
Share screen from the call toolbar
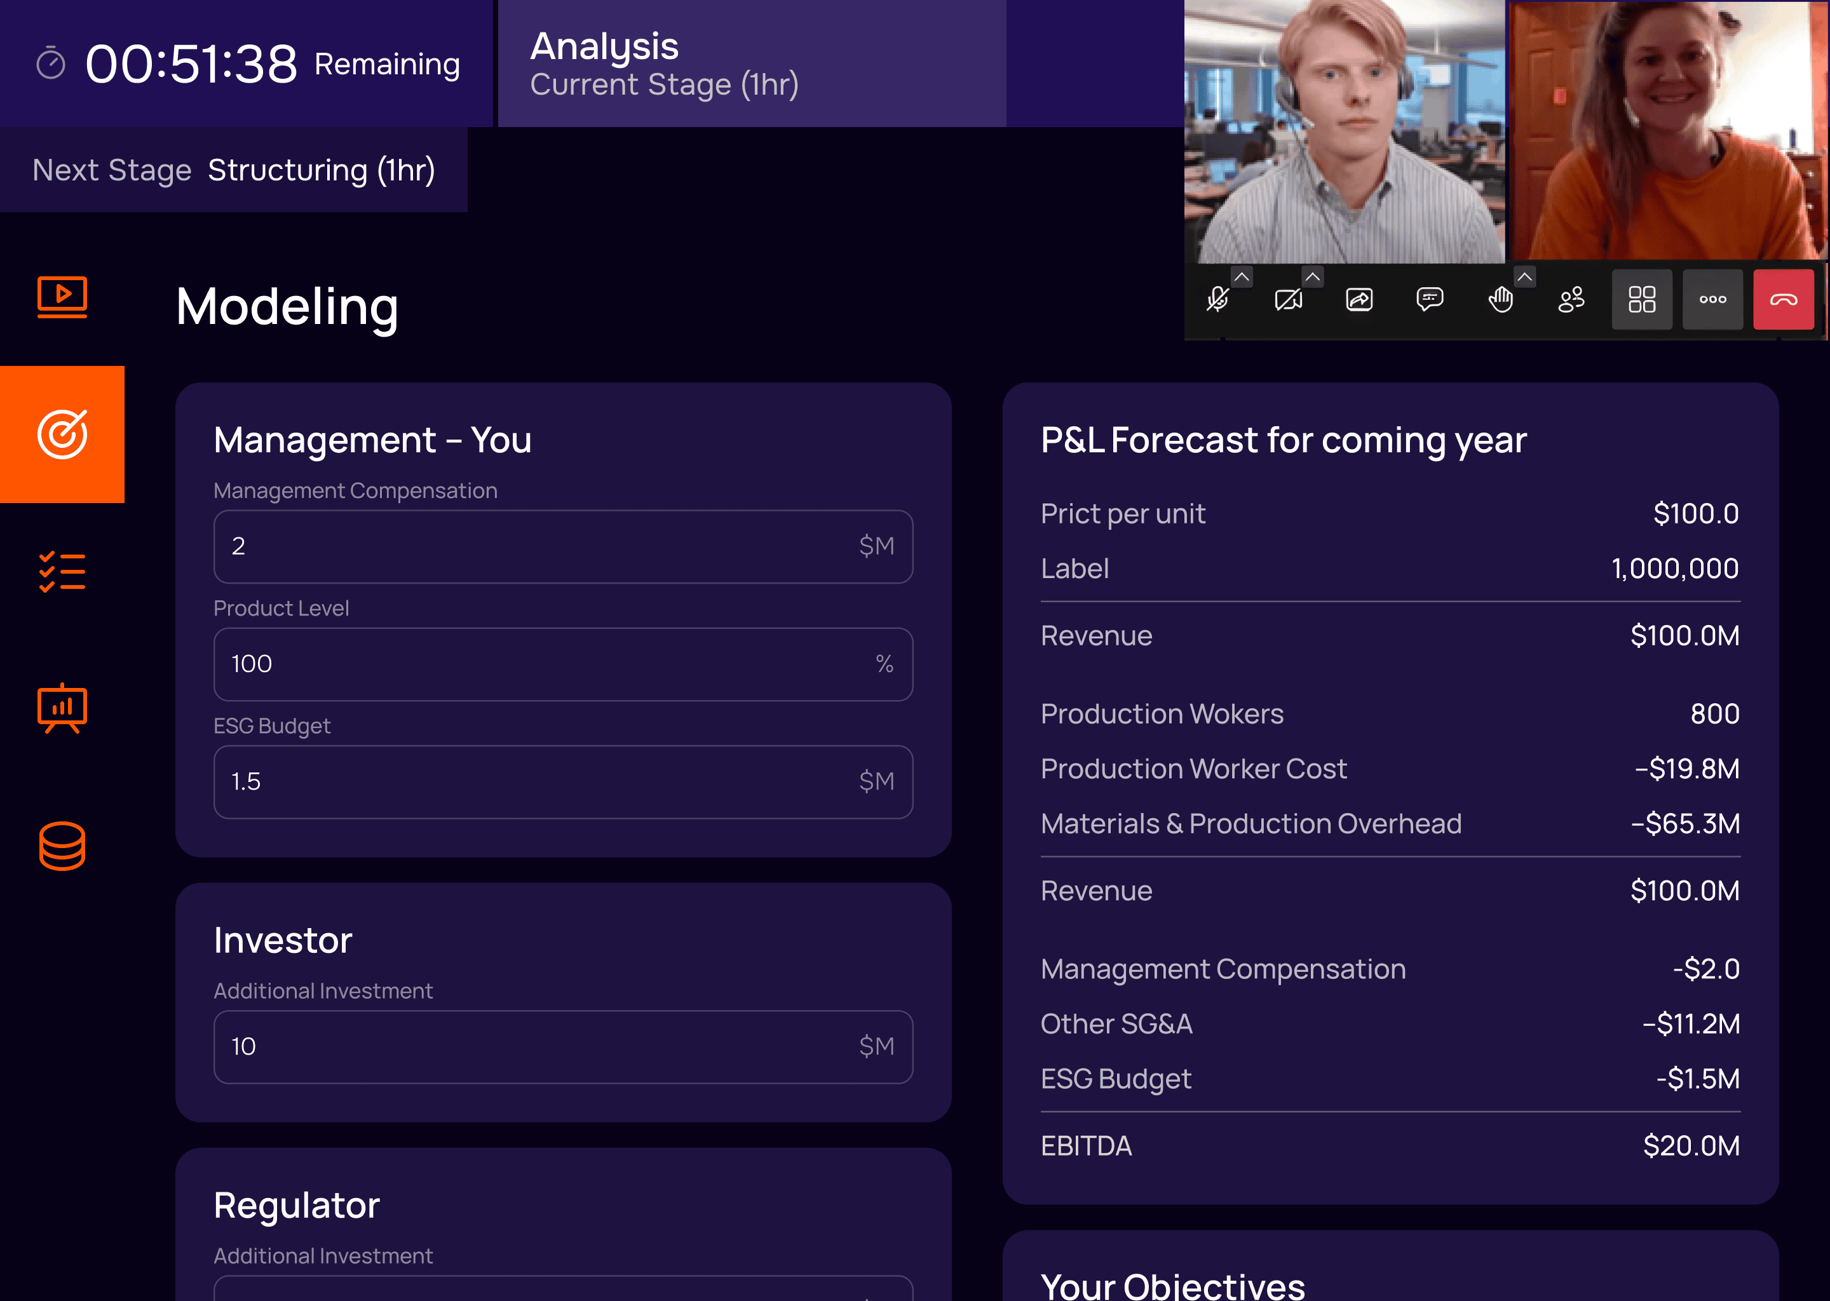pos(1360,300)
